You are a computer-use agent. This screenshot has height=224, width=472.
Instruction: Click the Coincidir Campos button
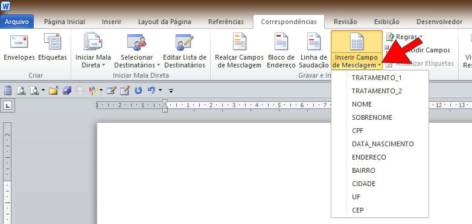(x=417, y=50)
